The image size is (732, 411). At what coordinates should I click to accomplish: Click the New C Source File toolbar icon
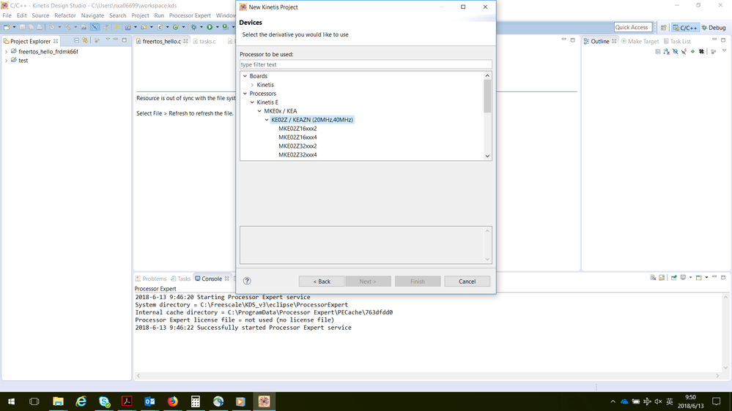click(x=160, y=27)
